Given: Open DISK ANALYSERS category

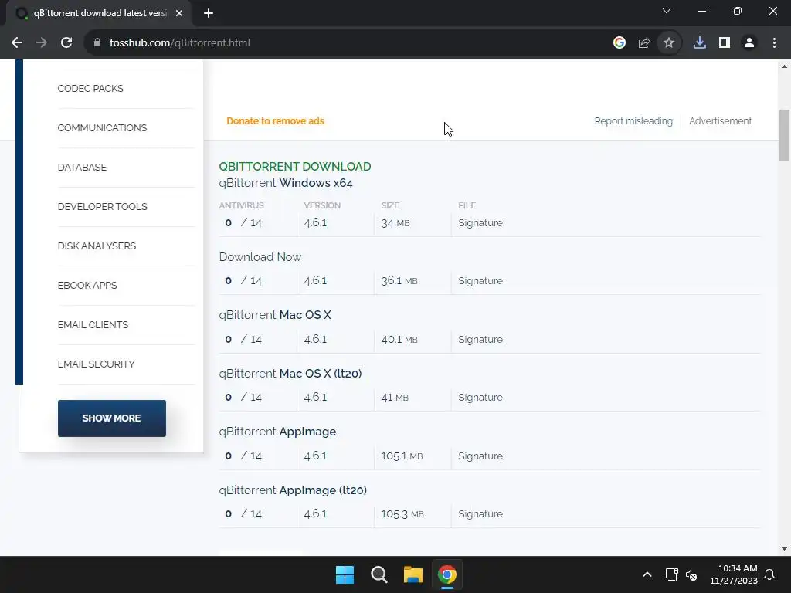Looking at the screenshot, I should pos(97,246).
